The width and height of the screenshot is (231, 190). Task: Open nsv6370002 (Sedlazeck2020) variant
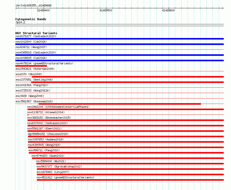(47, 123)
